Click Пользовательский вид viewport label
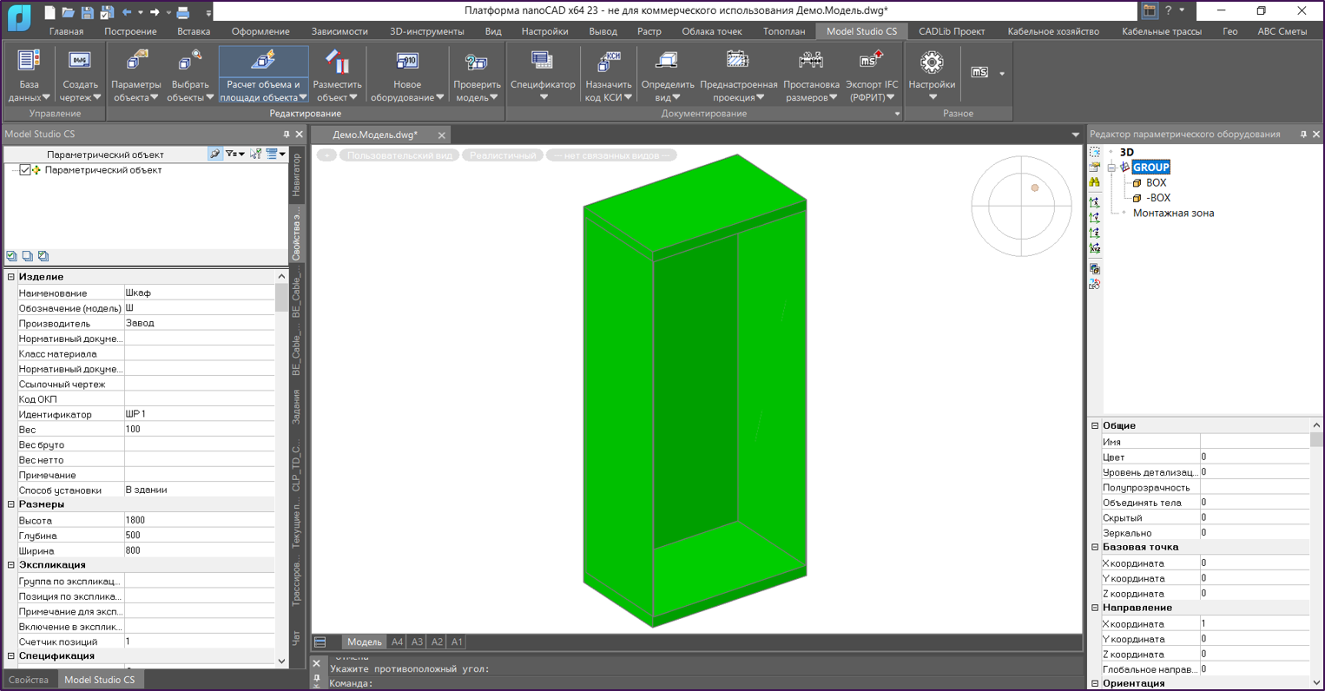 [x=399, y=155]
